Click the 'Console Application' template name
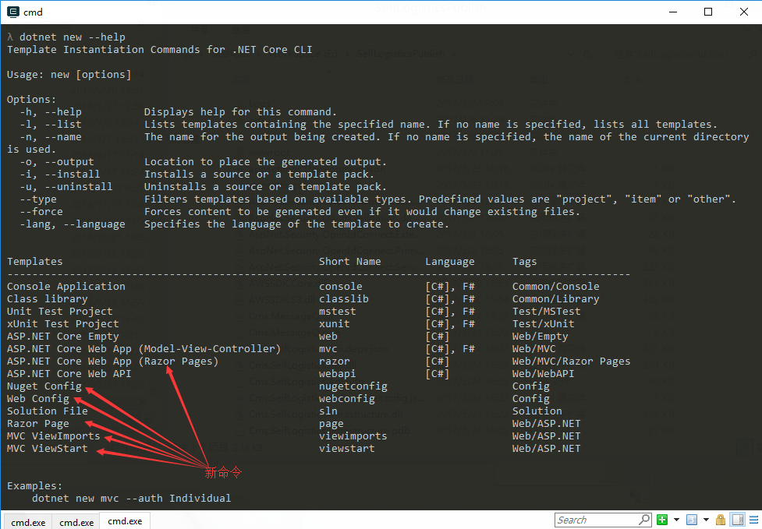Viewport: 762px width, 529px height. [66, 287]
